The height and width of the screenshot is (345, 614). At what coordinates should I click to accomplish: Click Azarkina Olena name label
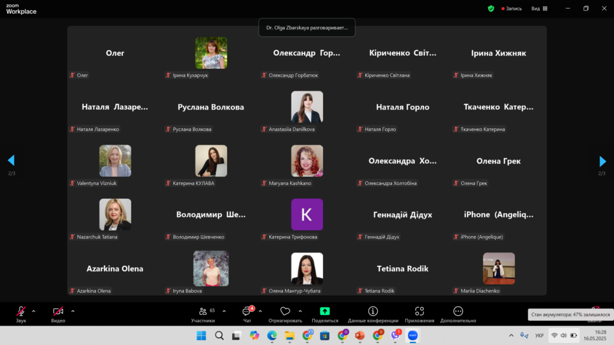(x=94, y=290)
